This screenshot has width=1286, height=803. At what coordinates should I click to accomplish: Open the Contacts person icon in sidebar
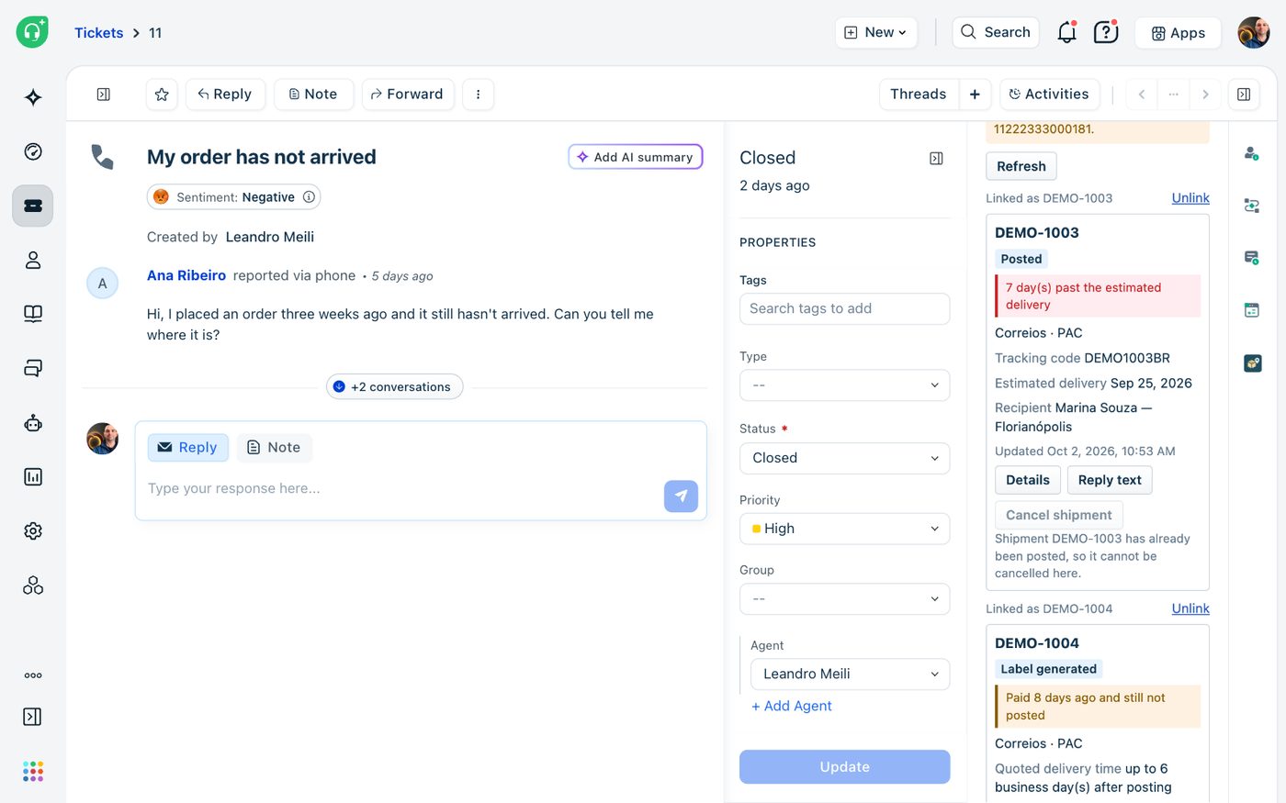(x=33, y=260)
